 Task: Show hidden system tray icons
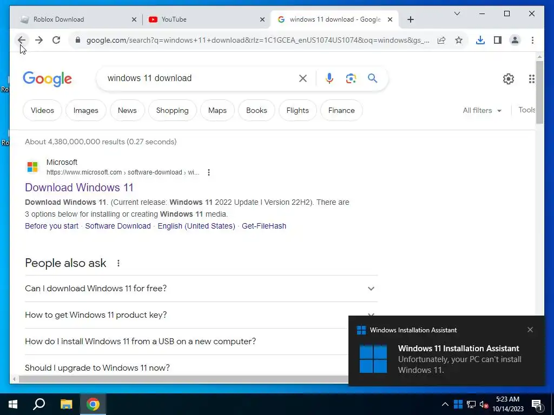pos(445,404)
